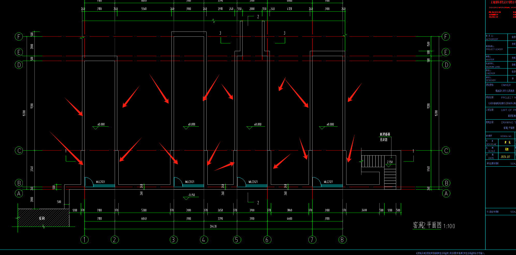Click the -0.150 elevation mark
This screenshot has height=255, width=516.
[192, 195]
